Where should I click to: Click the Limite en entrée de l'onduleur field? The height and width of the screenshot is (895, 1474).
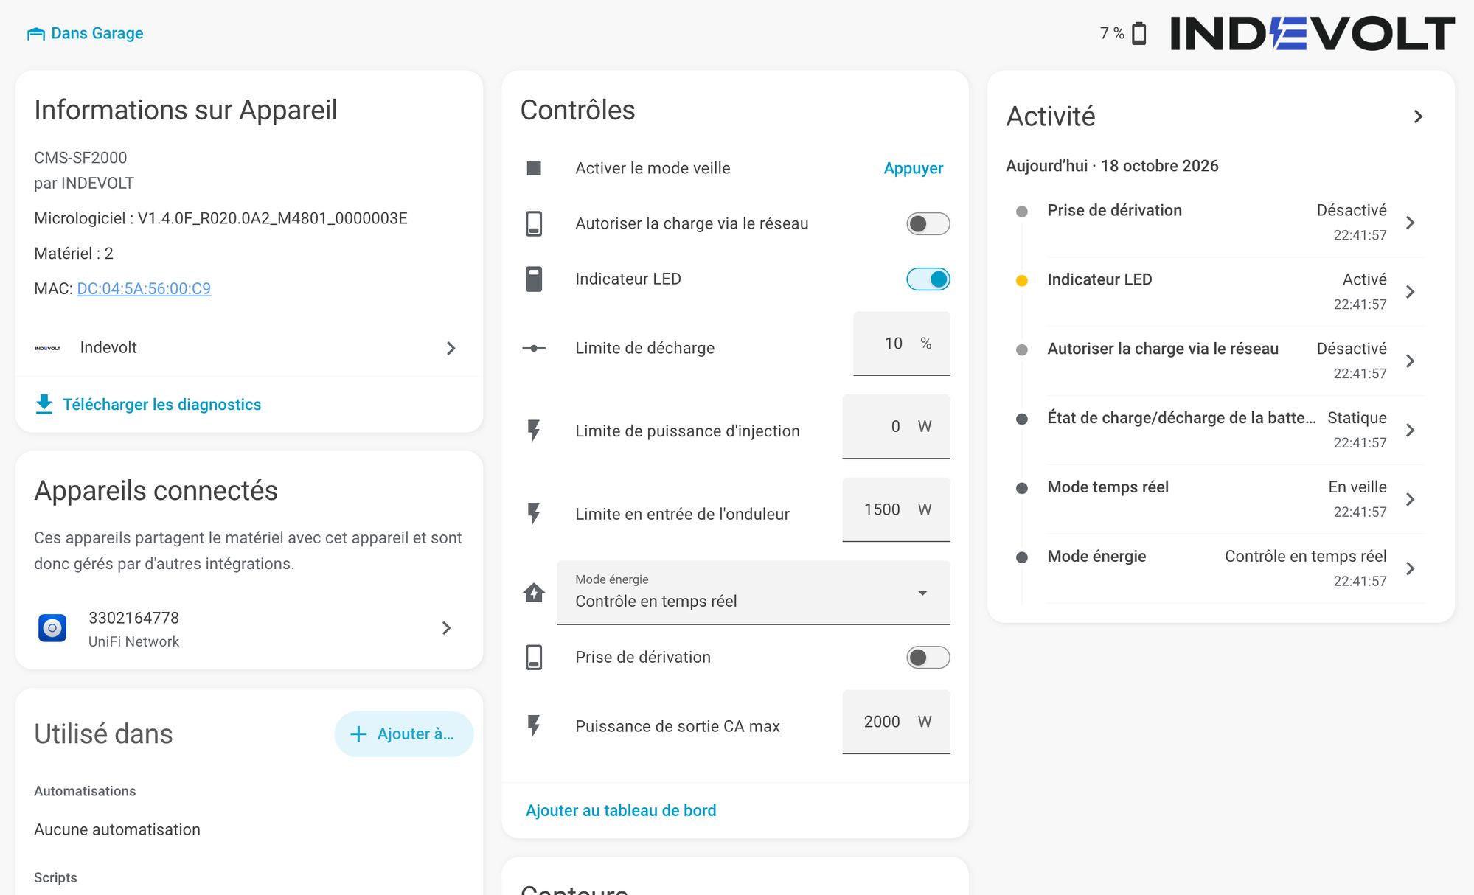(x=896, y=509)
